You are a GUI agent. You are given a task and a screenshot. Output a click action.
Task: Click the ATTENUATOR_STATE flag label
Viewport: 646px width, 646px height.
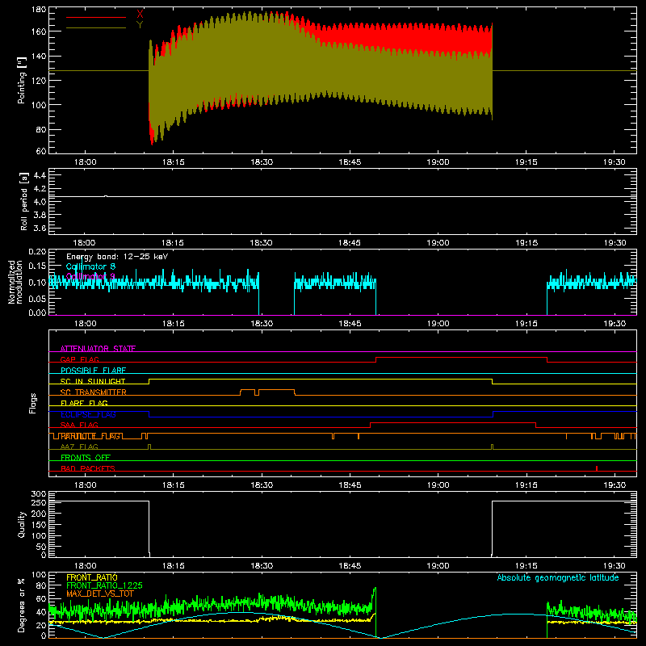[x=98, y=349]
